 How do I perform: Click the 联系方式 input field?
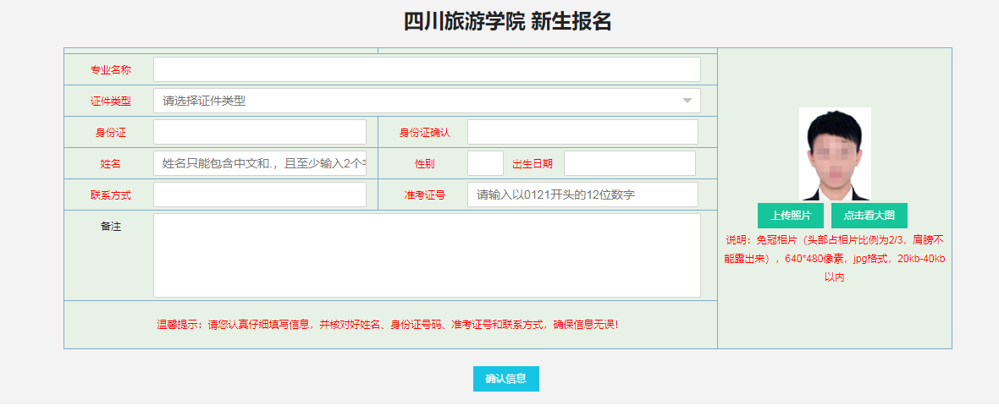(x=260, y=195)
